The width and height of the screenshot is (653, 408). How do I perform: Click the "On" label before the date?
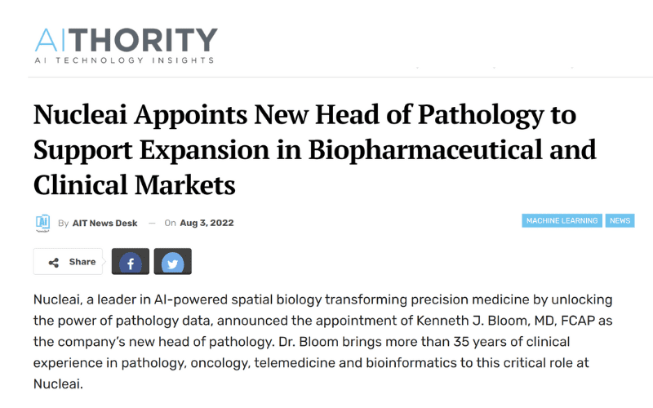[170, 223]
